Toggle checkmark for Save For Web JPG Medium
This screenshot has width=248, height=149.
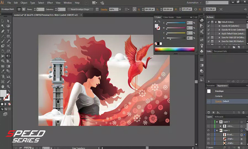(208, 41)
